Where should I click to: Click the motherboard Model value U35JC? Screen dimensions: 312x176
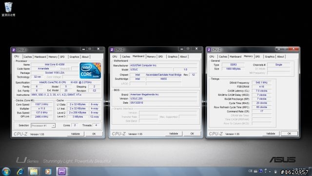pos(151,69)
